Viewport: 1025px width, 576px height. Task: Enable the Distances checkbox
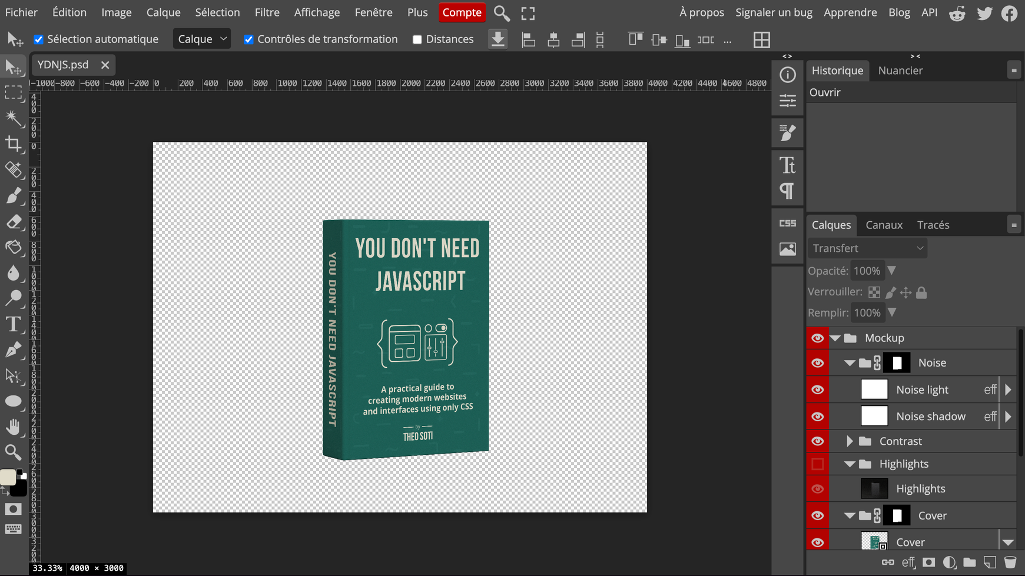click(x=417, y=39)
